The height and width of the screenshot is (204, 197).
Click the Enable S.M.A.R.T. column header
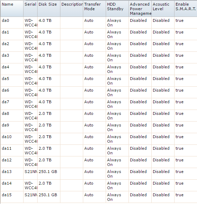tap(186, 9)
